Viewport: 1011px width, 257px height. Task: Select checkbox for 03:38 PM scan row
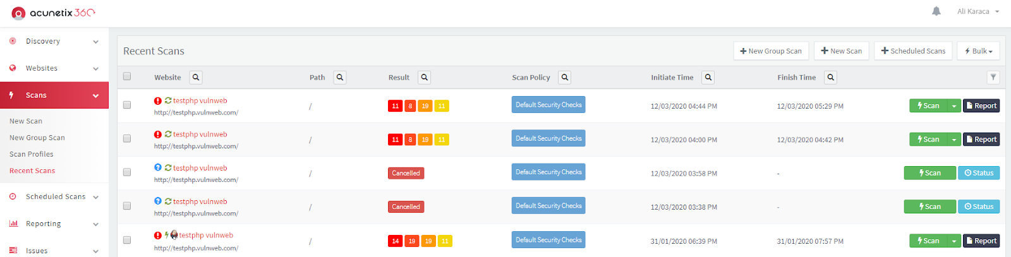(127, 206)
